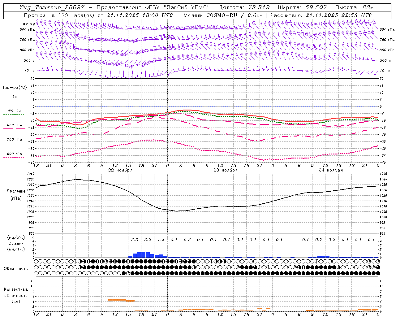Click the "Облачность" cloud cover label
Screen dimensions: 396x317
16,269
